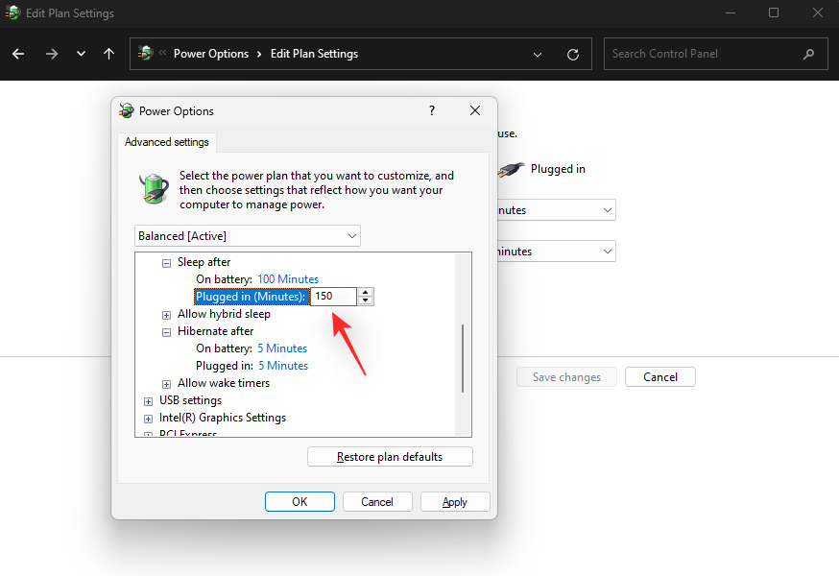The height and width of the screenshot is (576, 839).
Task: Select the USB settings tree item
Action: pyautogui.click(x=190, y=400)
